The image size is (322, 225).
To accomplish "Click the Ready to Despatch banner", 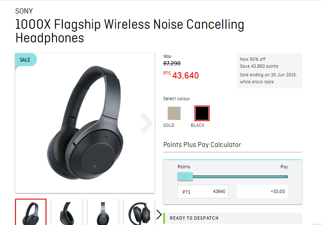I will click(x=233, y=218).
